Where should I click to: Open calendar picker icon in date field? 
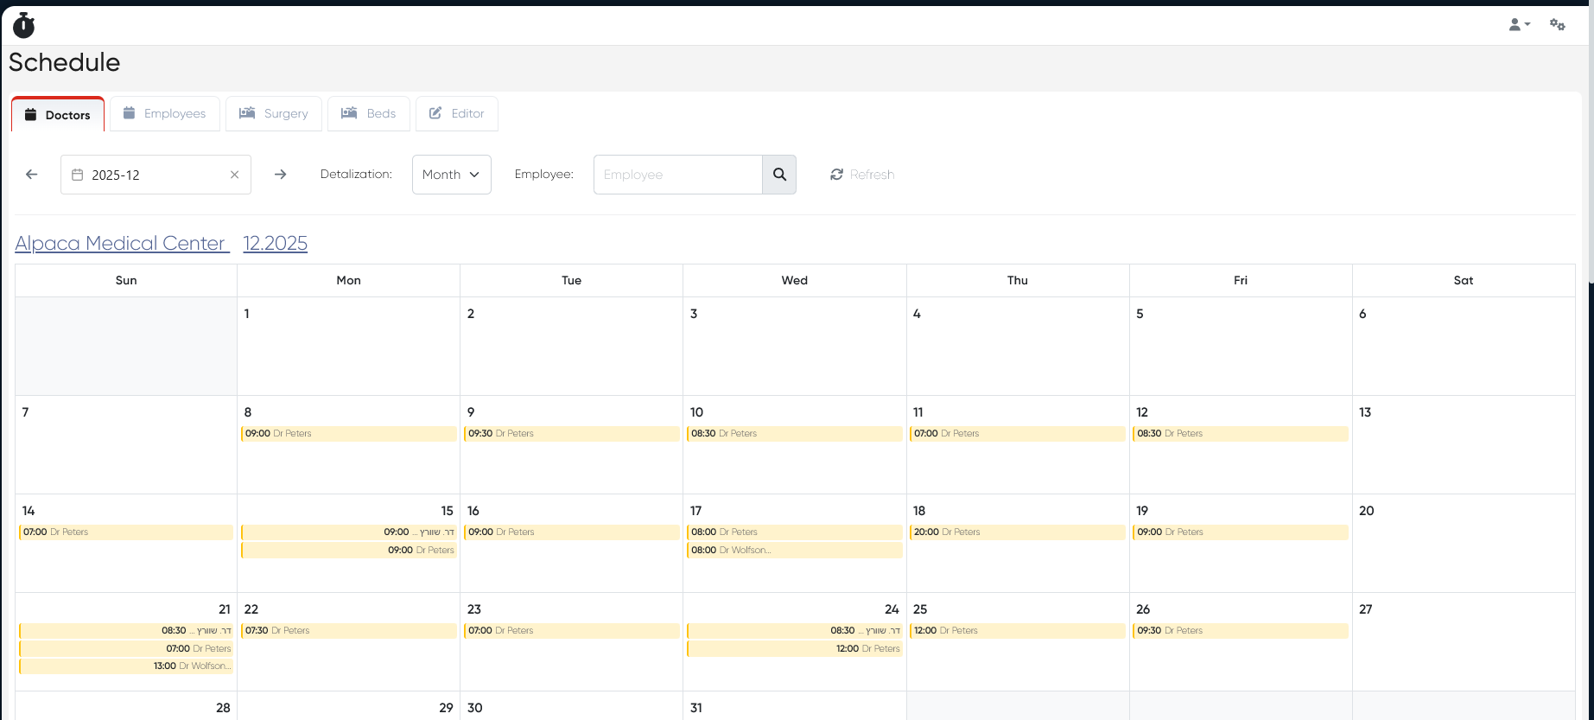coord(77,175)
